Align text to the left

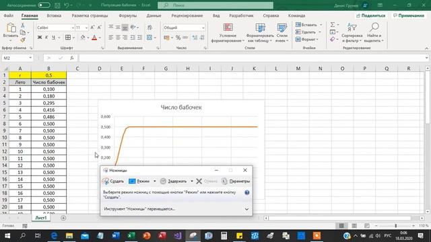(x=110, y=38)
